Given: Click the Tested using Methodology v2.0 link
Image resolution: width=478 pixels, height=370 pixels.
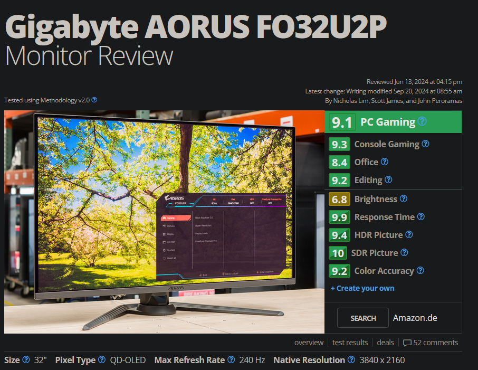Looking at the screenshot, I should 47,100.
